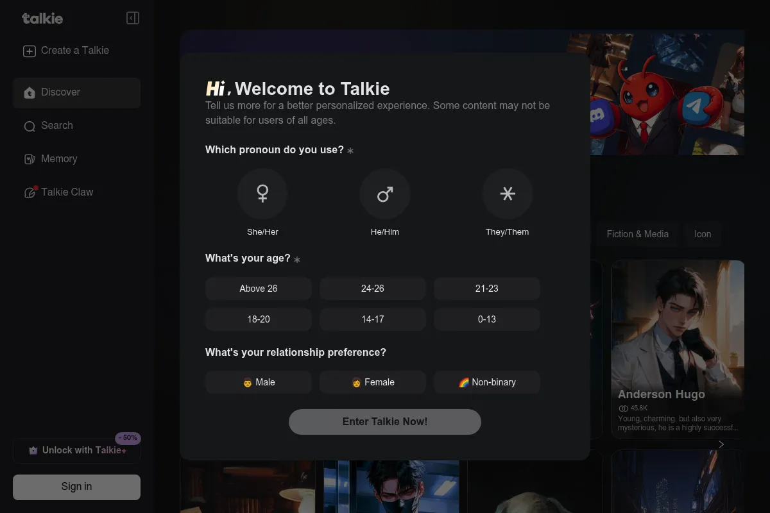Open Discover in the sidebar
770x513 pixels.
76,92
